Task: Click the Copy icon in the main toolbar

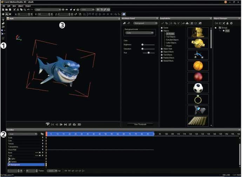Action: [21, 9]
